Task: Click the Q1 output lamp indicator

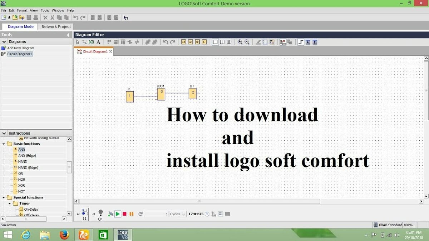Action: (100, 213)
